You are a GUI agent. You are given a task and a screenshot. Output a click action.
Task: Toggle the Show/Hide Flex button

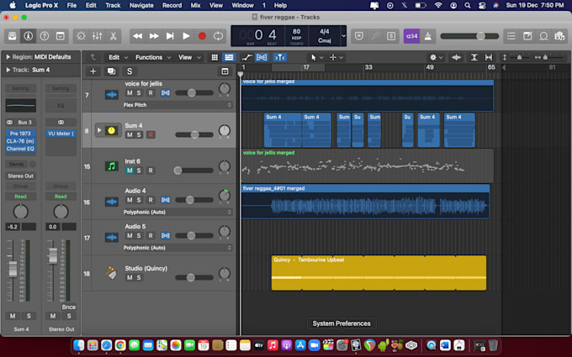coord(262,57)
